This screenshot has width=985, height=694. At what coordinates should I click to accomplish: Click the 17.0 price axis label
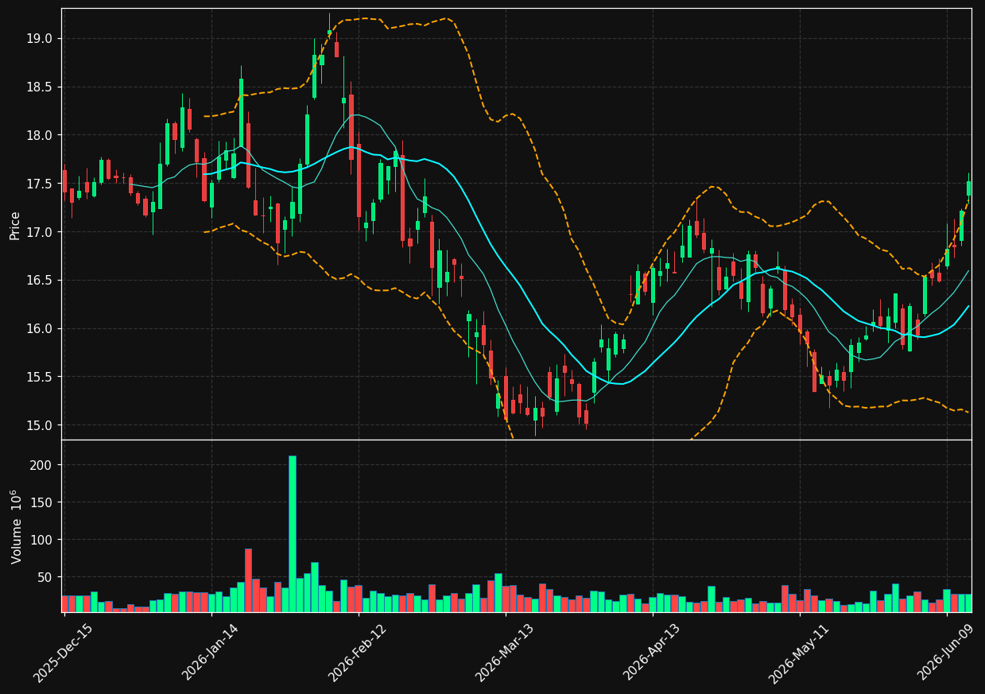pos(40,232)
